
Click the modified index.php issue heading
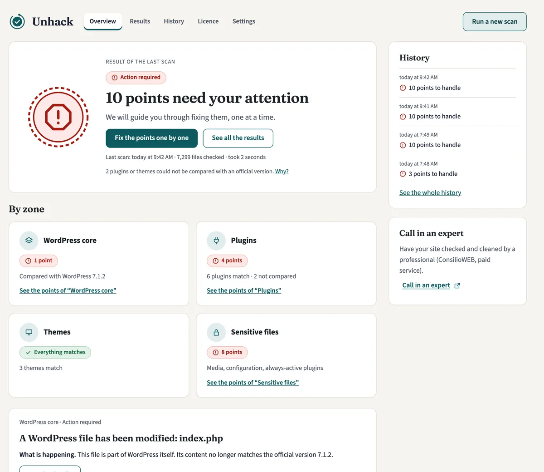(x=121, y=438)
